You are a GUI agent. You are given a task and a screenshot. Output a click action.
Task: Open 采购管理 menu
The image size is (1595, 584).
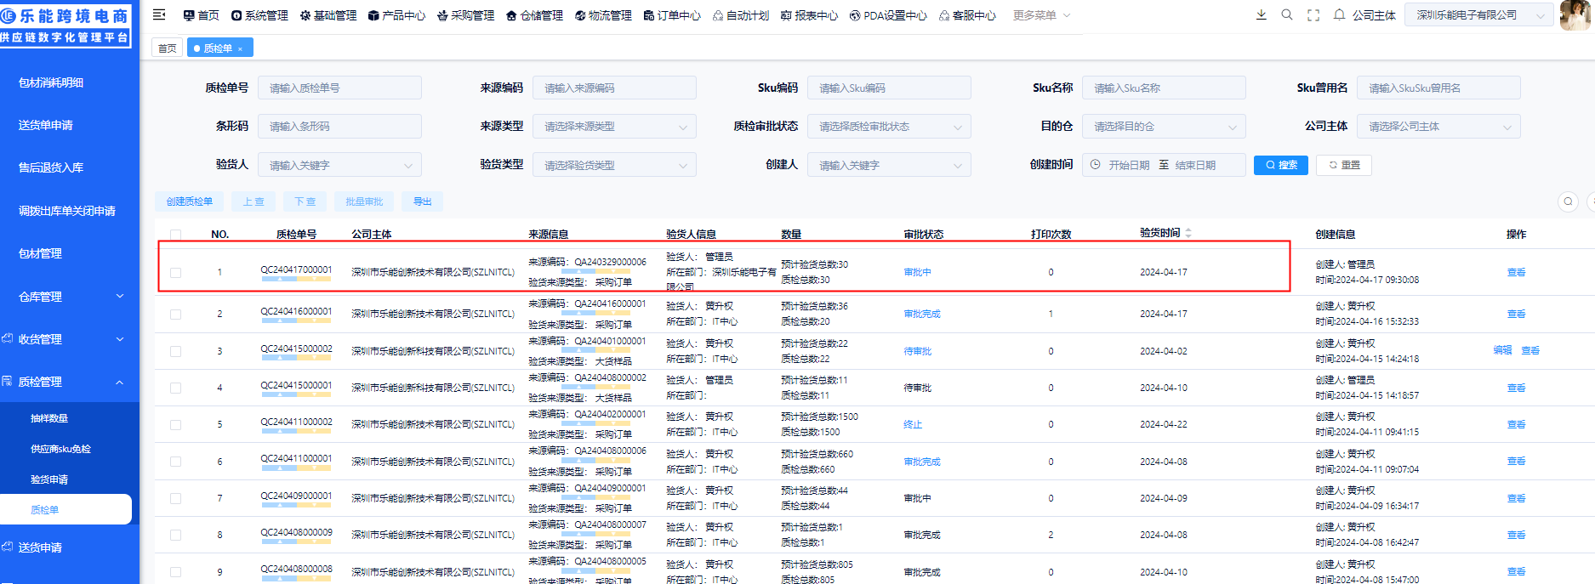466,15
